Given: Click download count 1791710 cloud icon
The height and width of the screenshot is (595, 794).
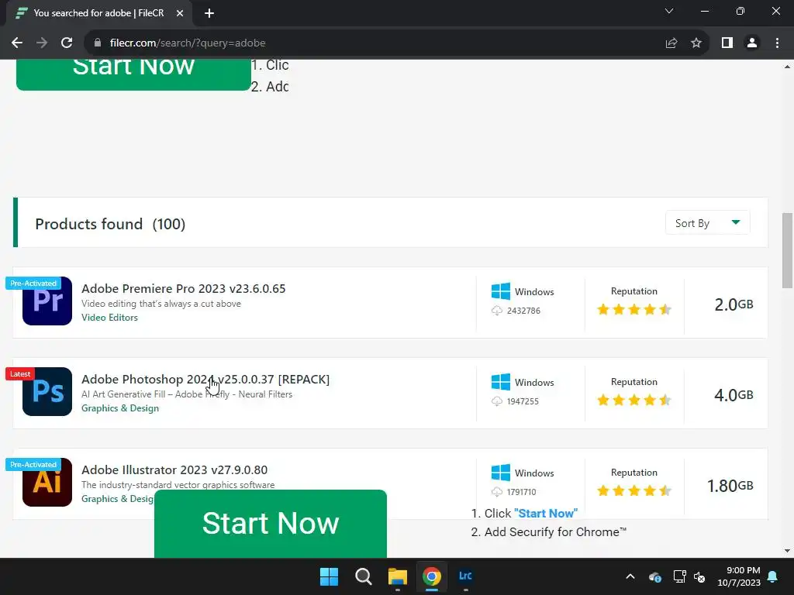Looking at the screenshot, I should pos(497,492).
